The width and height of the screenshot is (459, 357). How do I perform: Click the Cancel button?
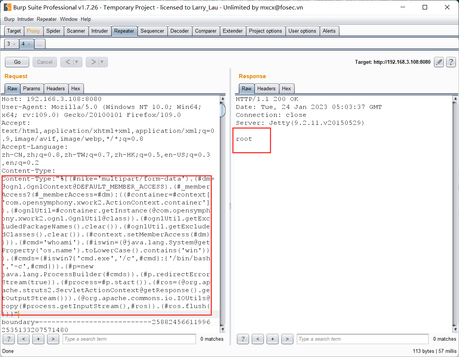pyautogui.click(x=45, y=62)
